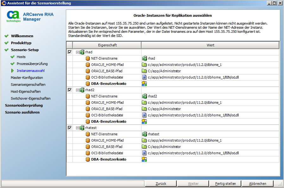Click the folder icon of rhad ORACLE_HOME value

(144, 65)
